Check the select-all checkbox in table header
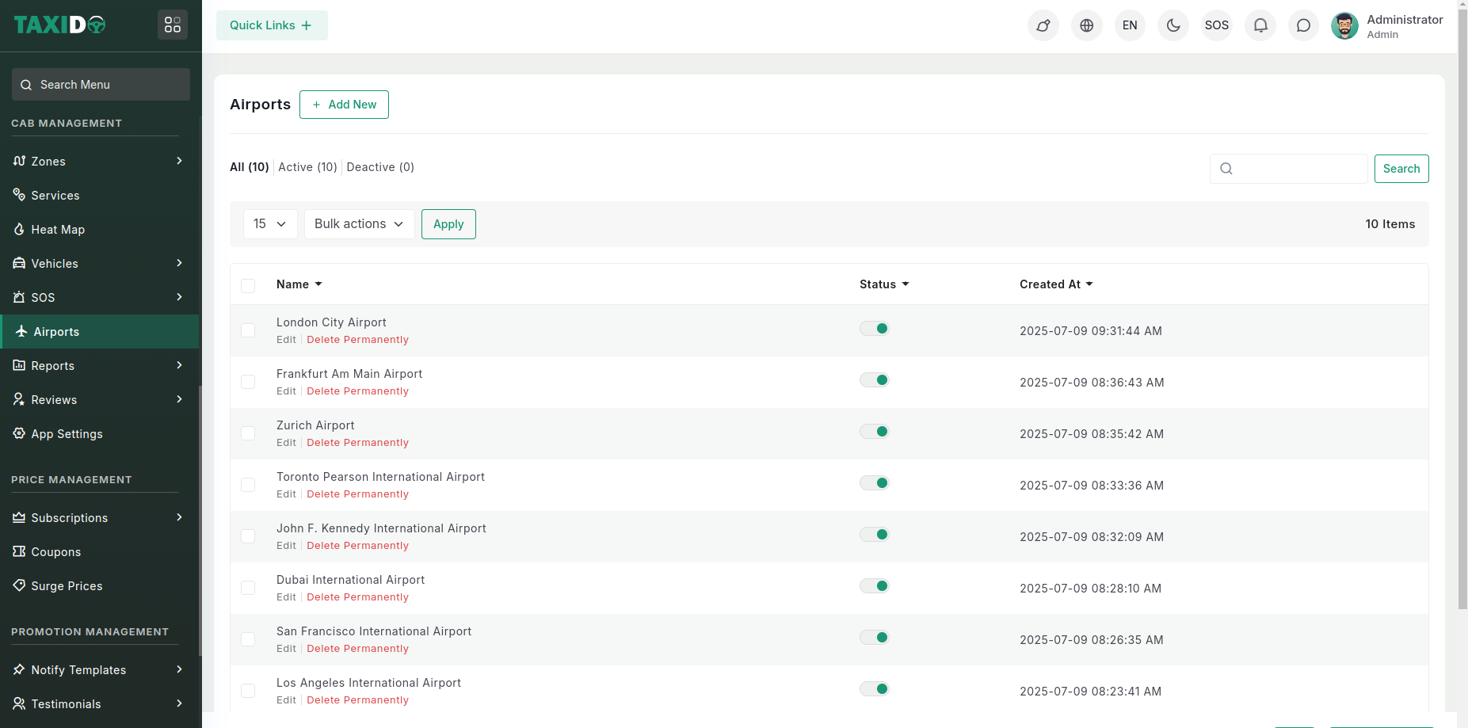This screenshot has height=728, width=1468. click(x=248, y=285)
